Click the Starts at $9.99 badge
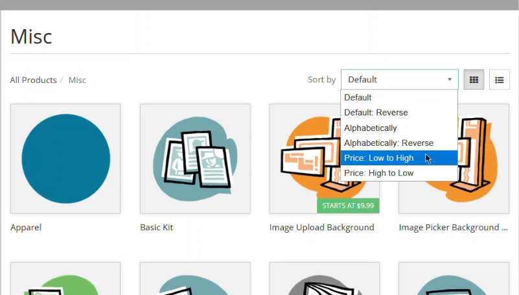Screen dimensions: 519x295 348,206
